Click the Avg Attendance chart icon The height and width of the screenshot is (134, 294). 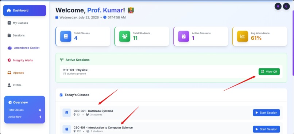coord(243,36)
